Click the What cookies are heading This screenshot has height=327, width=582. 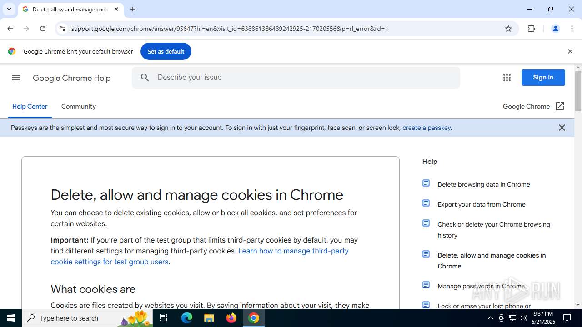click(x=93, y=289)
